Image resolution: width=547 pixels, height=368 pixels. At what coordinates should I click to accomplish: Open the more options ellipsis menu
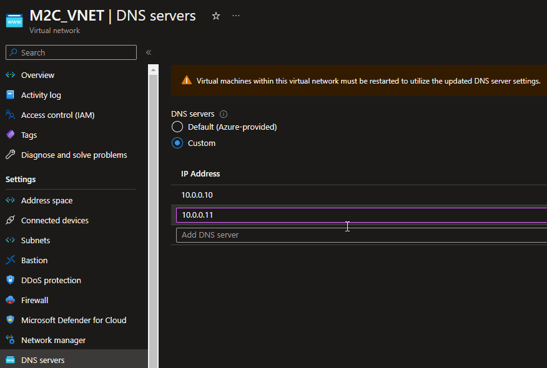click(236, 16)
